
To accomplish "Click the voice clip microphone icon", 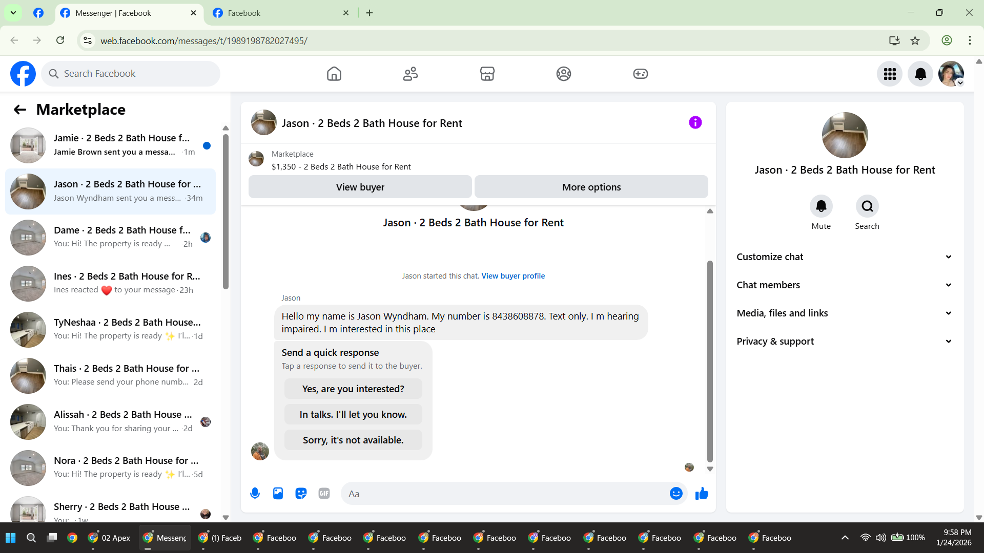I will tap(255, 494).
